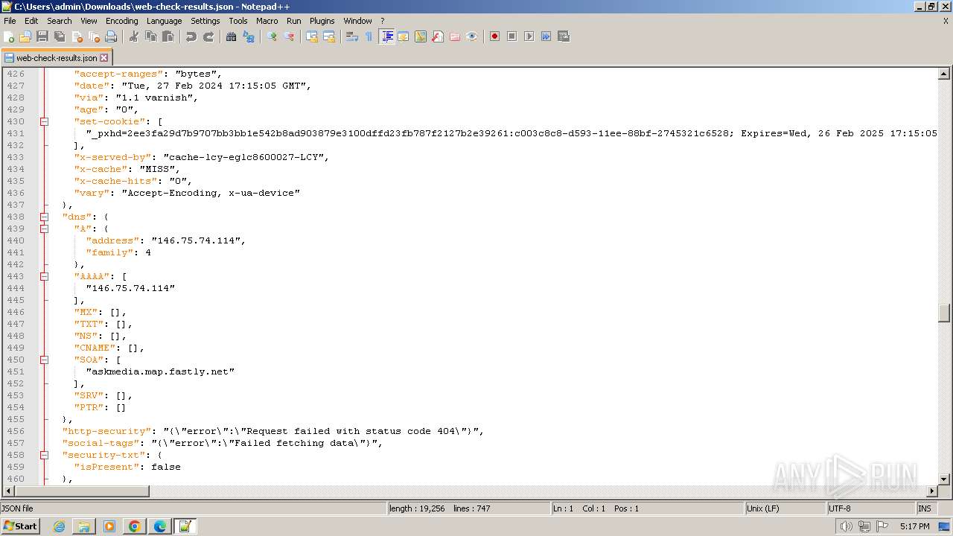Screen dimensions: 953x536
Task: Open Google Chrome from taskbar
Action: pyautogui.click(x=135, y=526)
